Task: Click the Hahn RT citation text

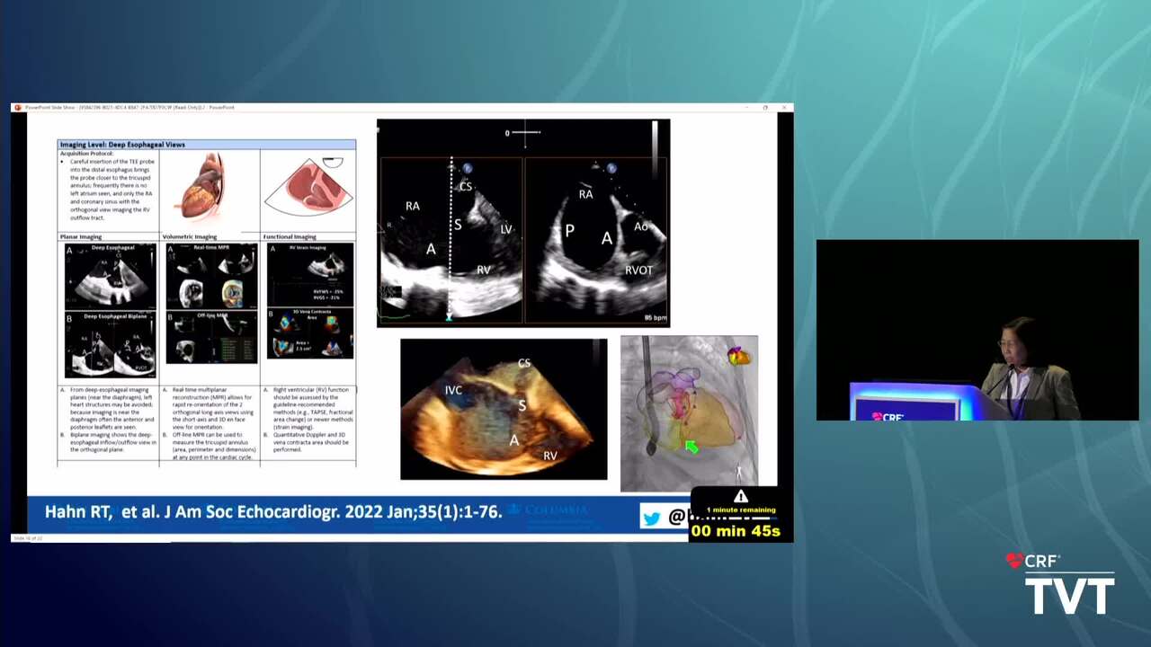Action: (x=273, y=511)
